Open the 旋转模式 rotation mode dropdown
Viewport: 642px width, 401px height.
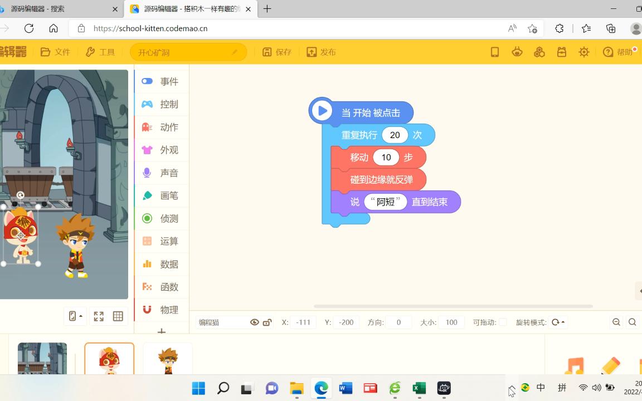coord(557,322)
